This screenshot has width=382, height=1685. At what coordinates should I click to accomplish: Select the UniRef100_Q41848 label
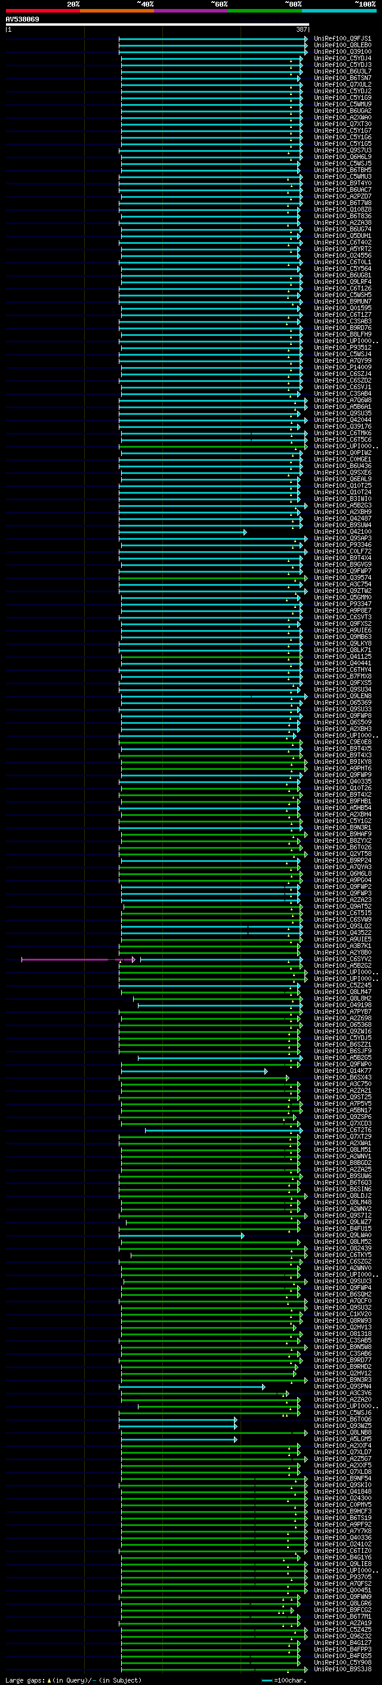tap(342, 1492)
